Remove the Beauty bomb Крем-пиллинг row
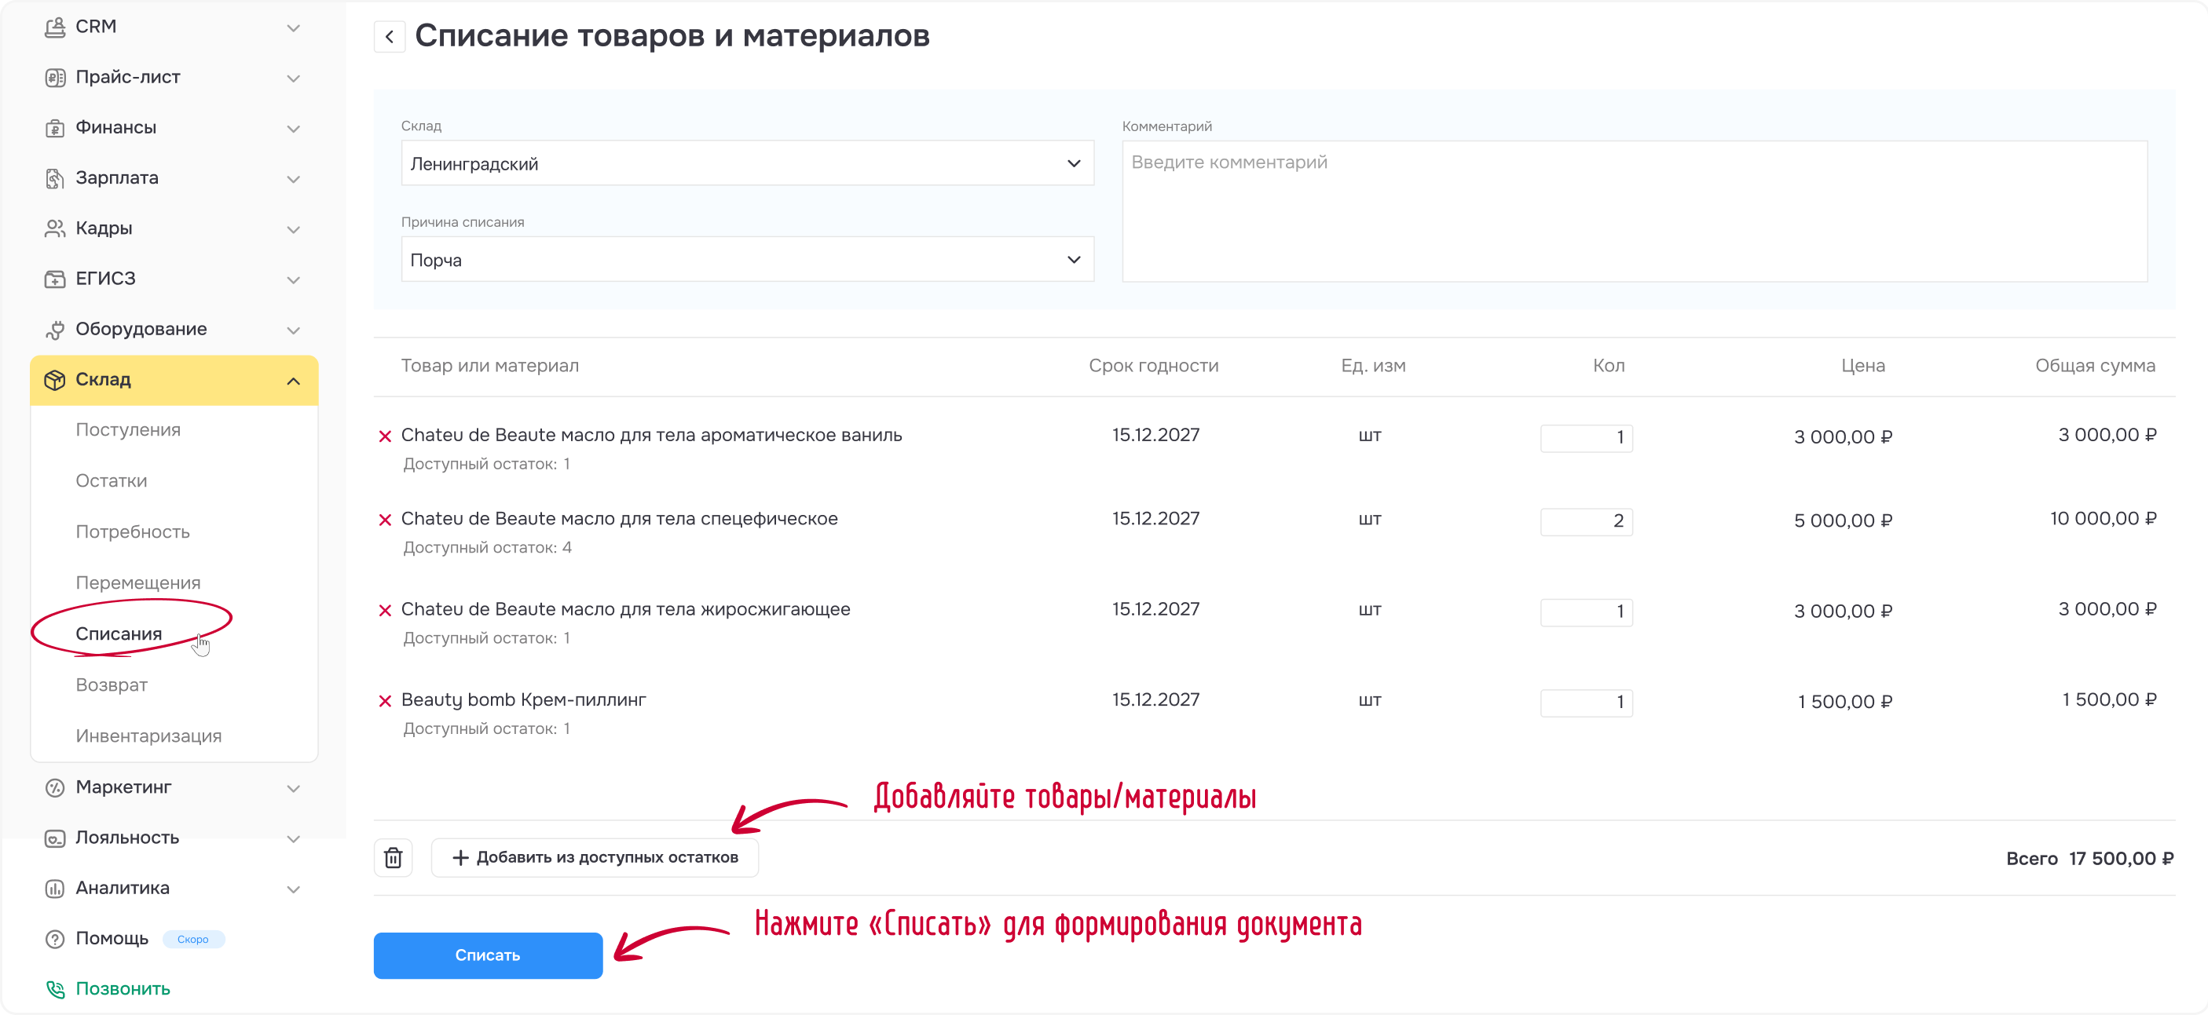2208x1015 pixels. (385, 702)
